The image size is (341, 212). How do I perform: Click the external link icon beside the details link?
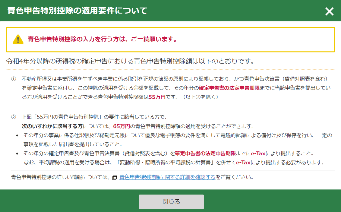point(115,177)
